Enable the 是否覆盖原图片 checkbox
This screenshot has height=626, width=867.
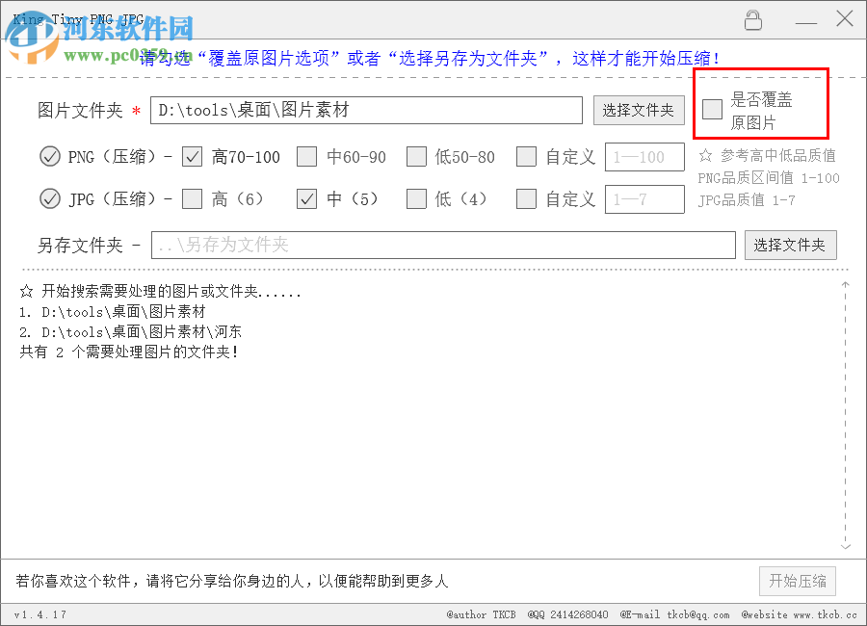[712, 109]
